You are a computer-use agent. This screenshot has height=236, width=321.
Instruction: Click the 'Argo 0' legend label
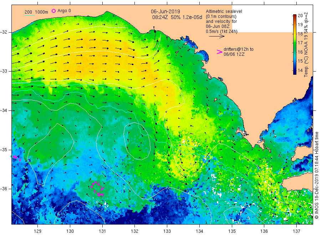coord(64,11)
